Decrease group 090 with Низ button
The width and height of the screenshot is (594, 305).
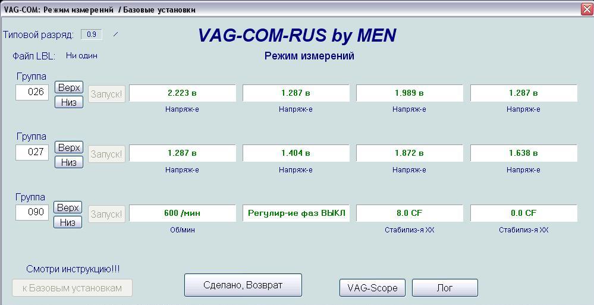tap(68, 222)
